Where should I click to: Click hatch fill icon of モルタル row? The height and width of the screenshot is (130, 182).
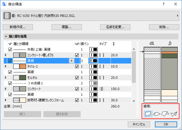coord(16,78)
